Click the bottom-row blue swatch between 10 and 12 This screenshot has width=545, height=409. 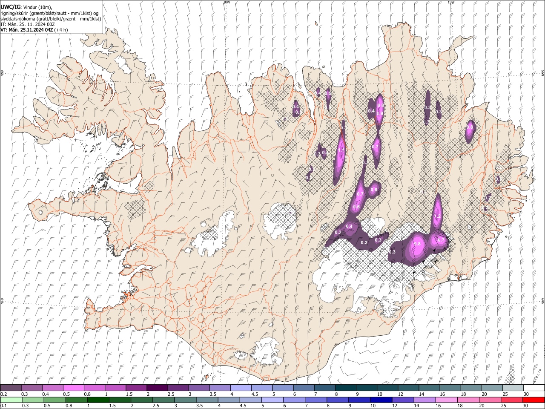tap(381, 400)
